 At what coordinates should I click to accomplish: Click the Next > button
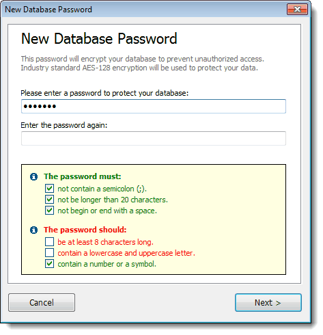tap(268, 302)
